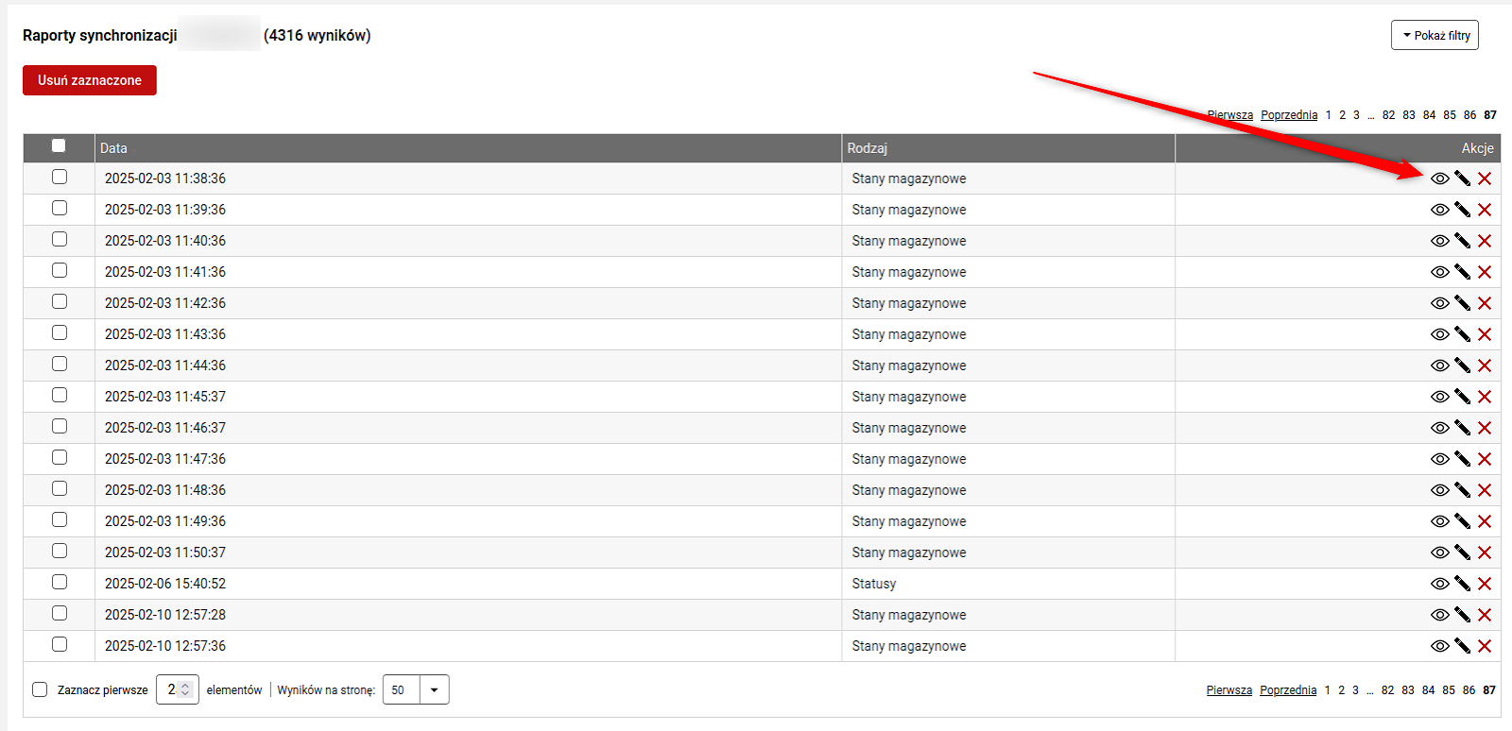The width and height of the screenshot is (1512, 731).
Task: Check the row for 2025-02-03 11:39:36
Action: (x=60, y=208)
